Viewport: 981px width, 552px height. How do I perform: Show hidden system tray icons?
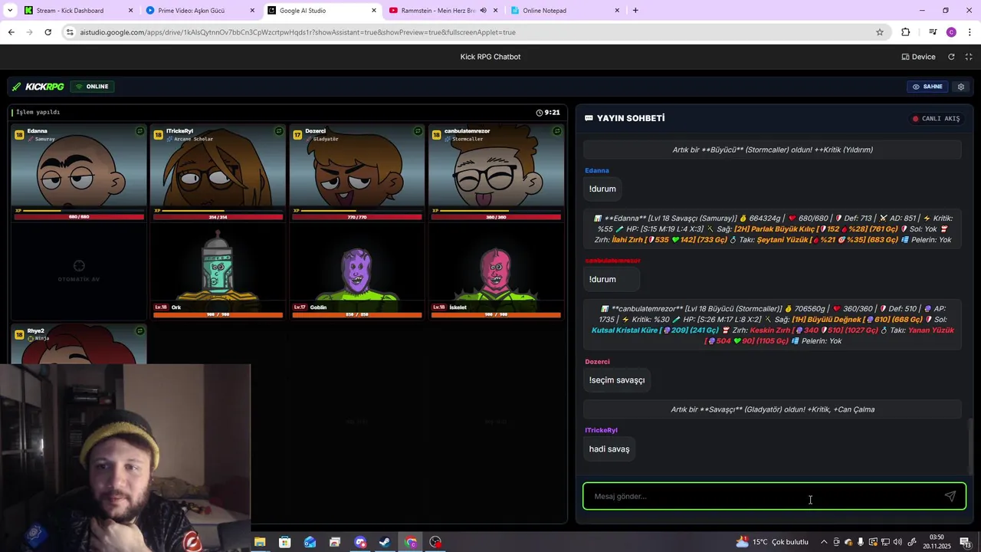(x=824, y=542)
